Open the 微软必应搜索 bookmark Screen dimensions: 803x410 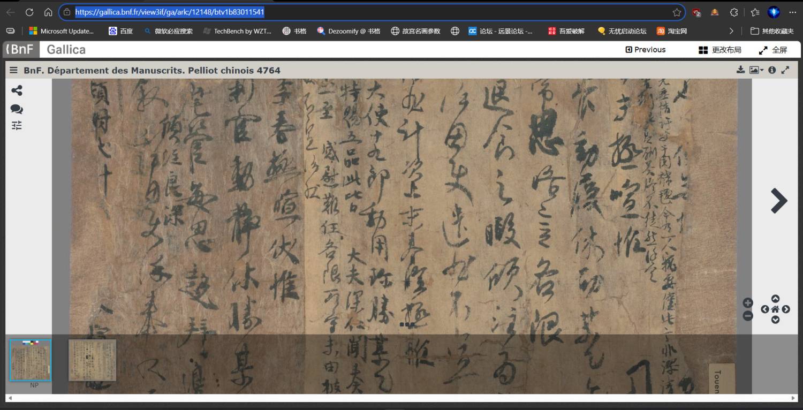pos(168,31)
